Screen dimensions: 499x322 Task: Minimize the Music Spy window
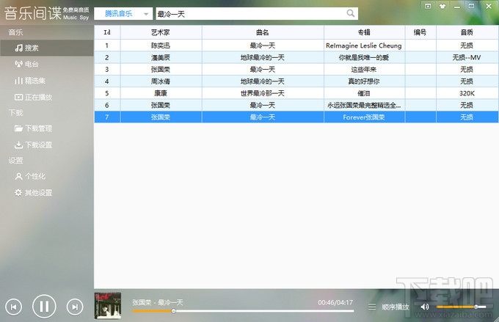pyautogui.click(x=457, y=7)
